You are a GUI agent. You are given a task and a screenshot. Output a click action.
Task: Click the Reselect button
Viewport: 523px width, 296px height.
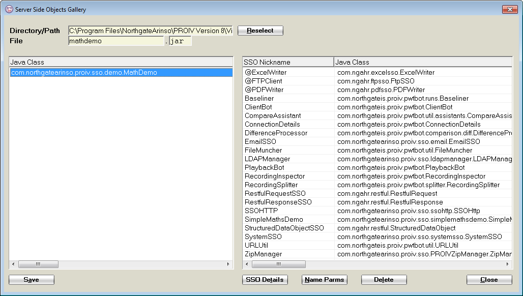pos(260,31)
